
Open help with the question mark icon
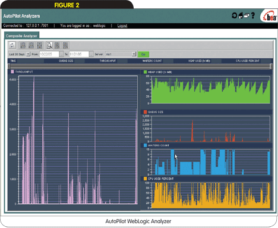tap(253, 15)
